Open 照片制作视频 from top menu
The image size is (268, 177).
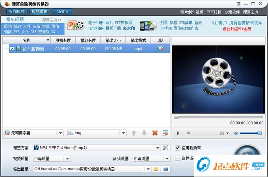(x=192, y=12)
